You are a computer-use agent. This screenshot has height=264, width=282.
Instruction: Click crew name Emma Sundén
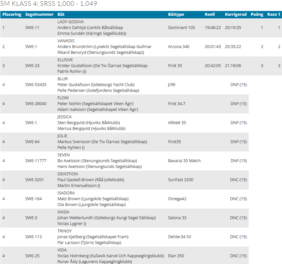click(x=71, y=34)
